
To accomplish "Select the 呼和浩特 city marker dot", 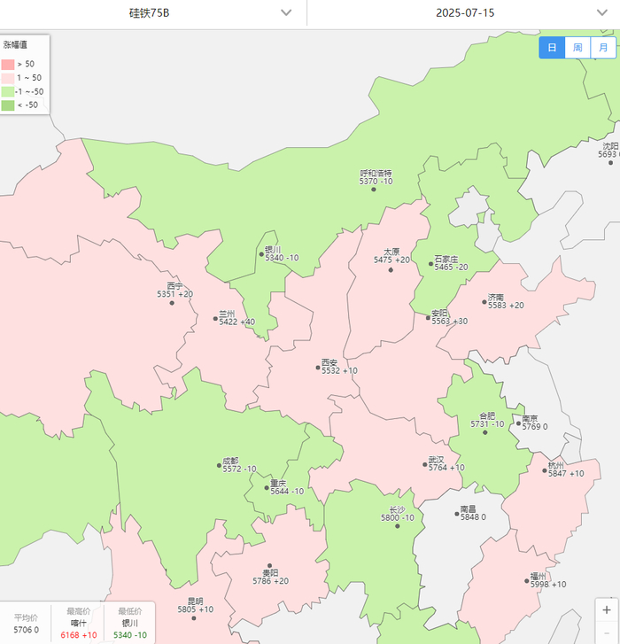I will pyautogui.click(x=374, y=190).
